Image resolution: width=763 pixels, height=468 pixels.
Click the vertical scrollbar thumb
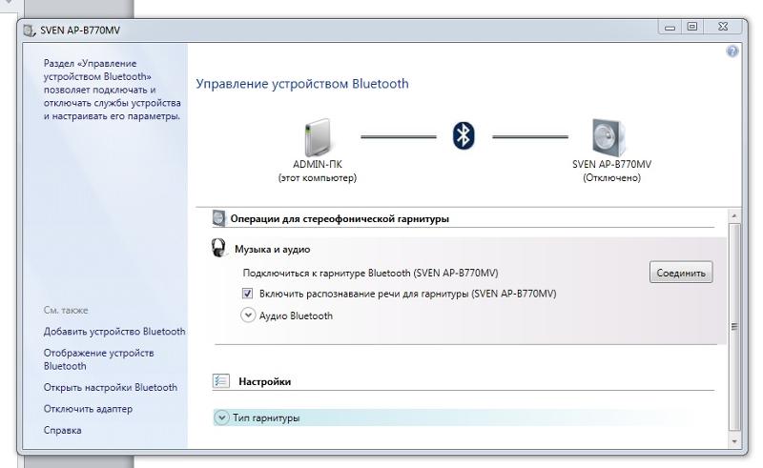coord(734,327)
